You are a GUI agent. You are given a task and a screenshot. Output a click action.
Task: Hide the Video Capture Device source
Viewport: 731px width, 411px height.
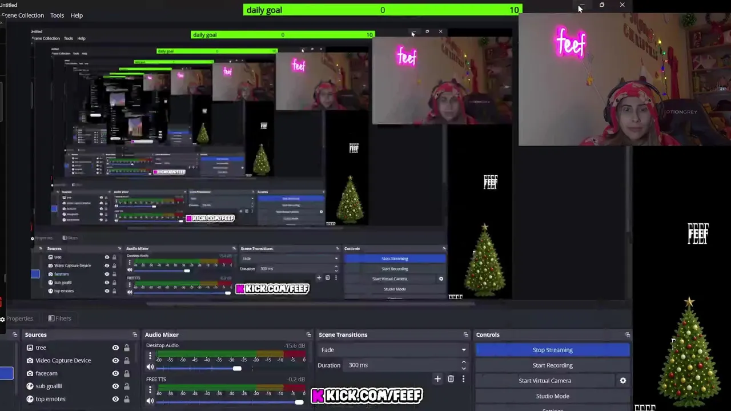pyautogui.click(x=115, y=360)
